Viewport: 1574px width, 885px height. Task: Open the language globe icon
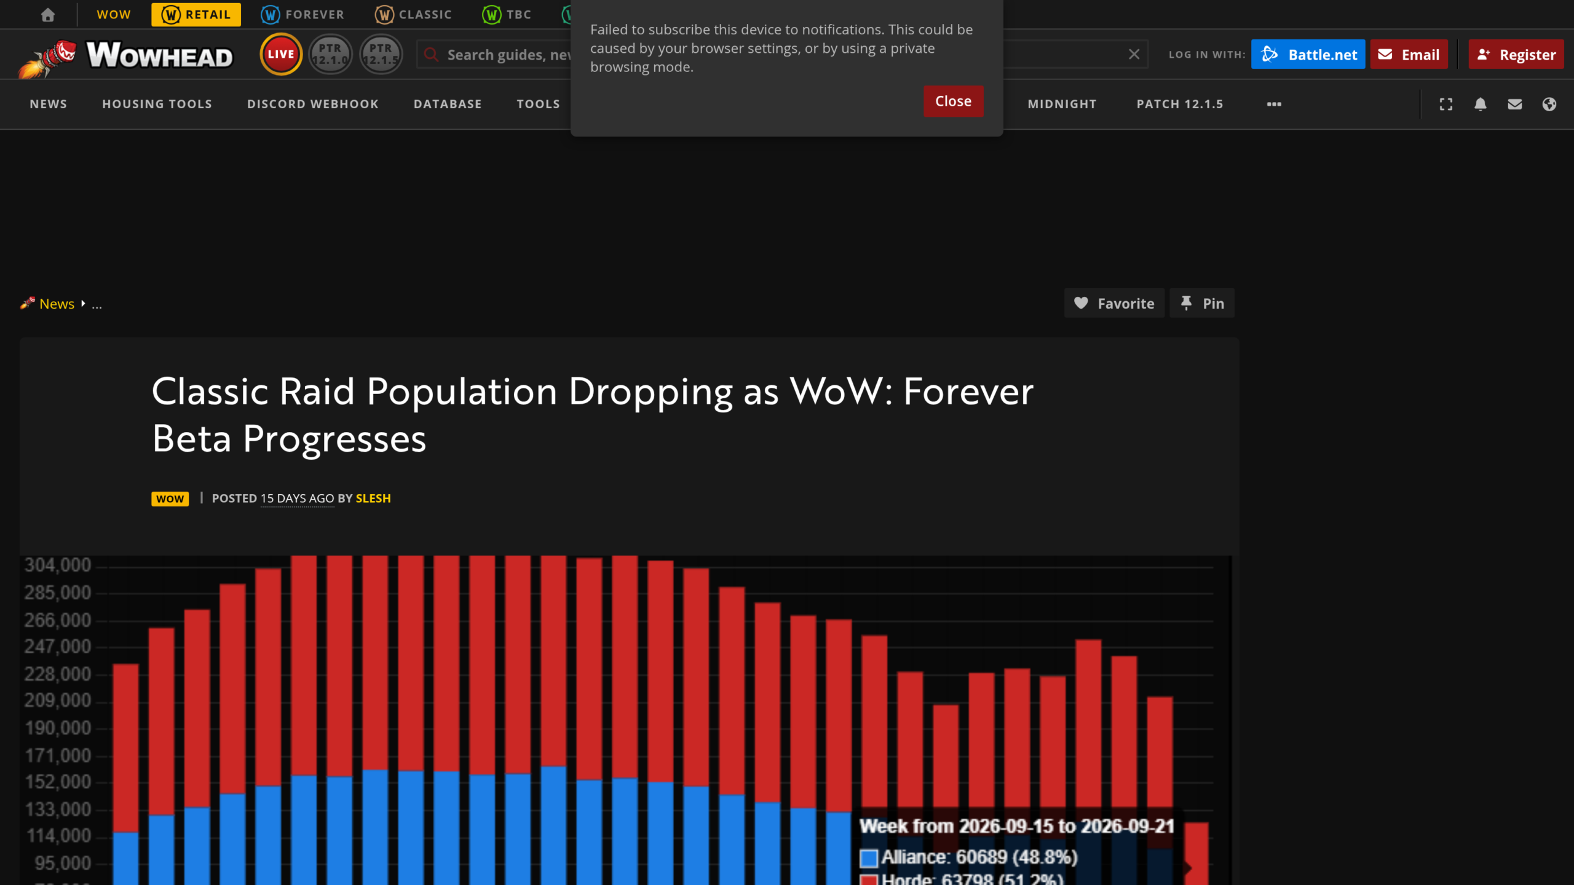tap(1549, 104)
